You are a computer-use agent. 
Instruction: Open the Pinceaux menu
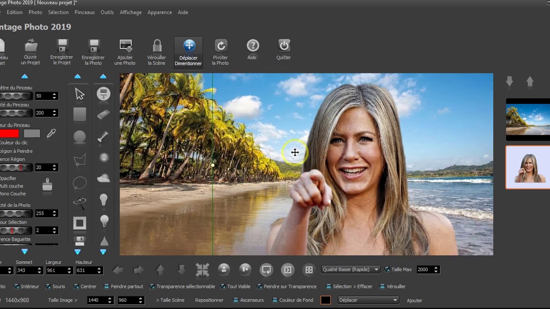(x=85, y=12)
